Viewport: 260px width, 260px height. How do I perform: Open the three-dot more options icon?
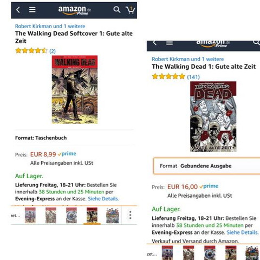(130, 215)
